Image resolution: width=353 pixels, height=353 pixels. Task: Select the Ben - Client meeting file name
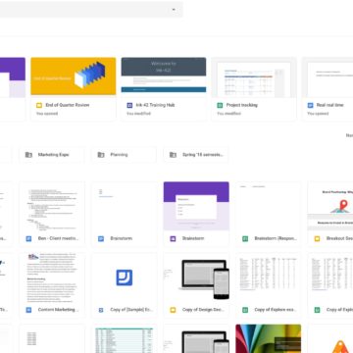click(x=58, y=238)
